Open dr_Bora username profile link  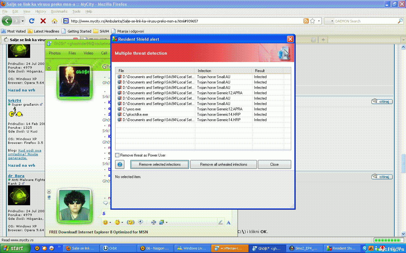16,176
